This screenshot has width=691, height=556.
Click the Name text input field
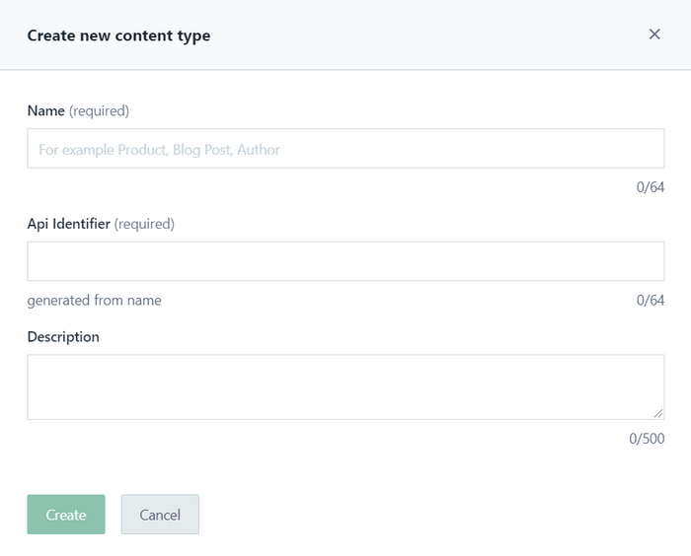click(x=345, y=149)
